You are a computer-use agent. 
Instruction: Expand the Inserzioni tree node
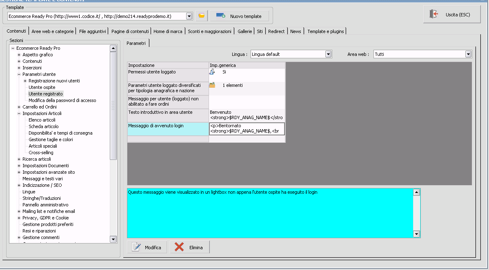click(x=19, y=68)
